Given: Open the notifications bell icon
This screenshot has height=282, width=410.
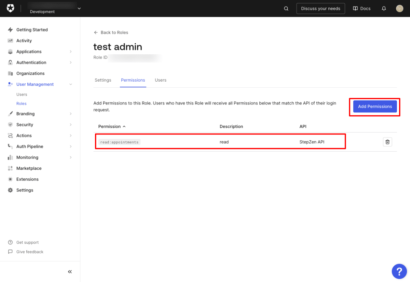Looking at the screenshot, I should [x=384, y=9].
